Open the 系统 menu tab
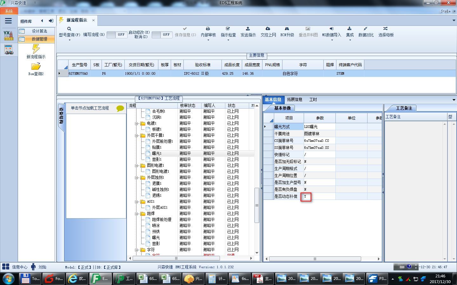The height and width of the screenshot is (285, 457). [x=9, y=11]
